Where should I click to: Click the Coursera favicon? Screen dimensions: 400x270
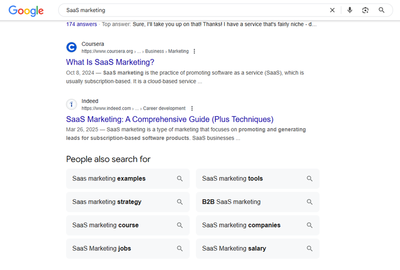71,47
